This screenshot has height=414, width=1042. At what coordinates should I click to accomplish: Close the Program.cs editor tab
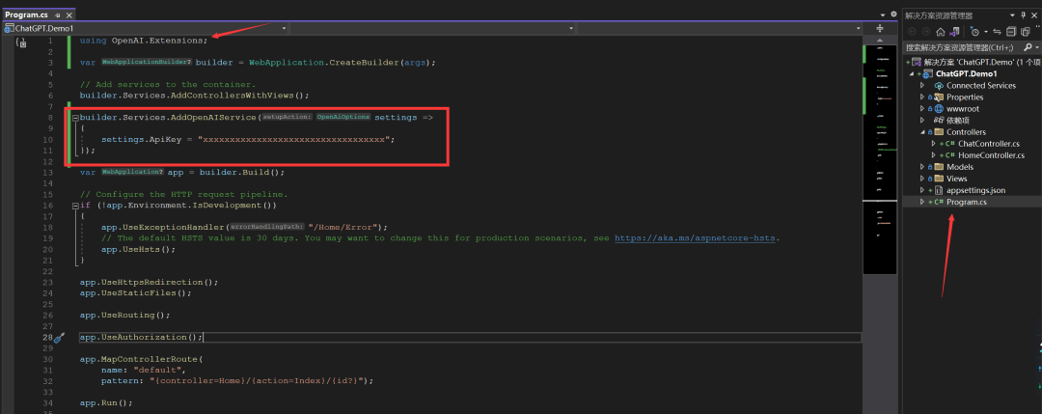[x=69, y=14]
